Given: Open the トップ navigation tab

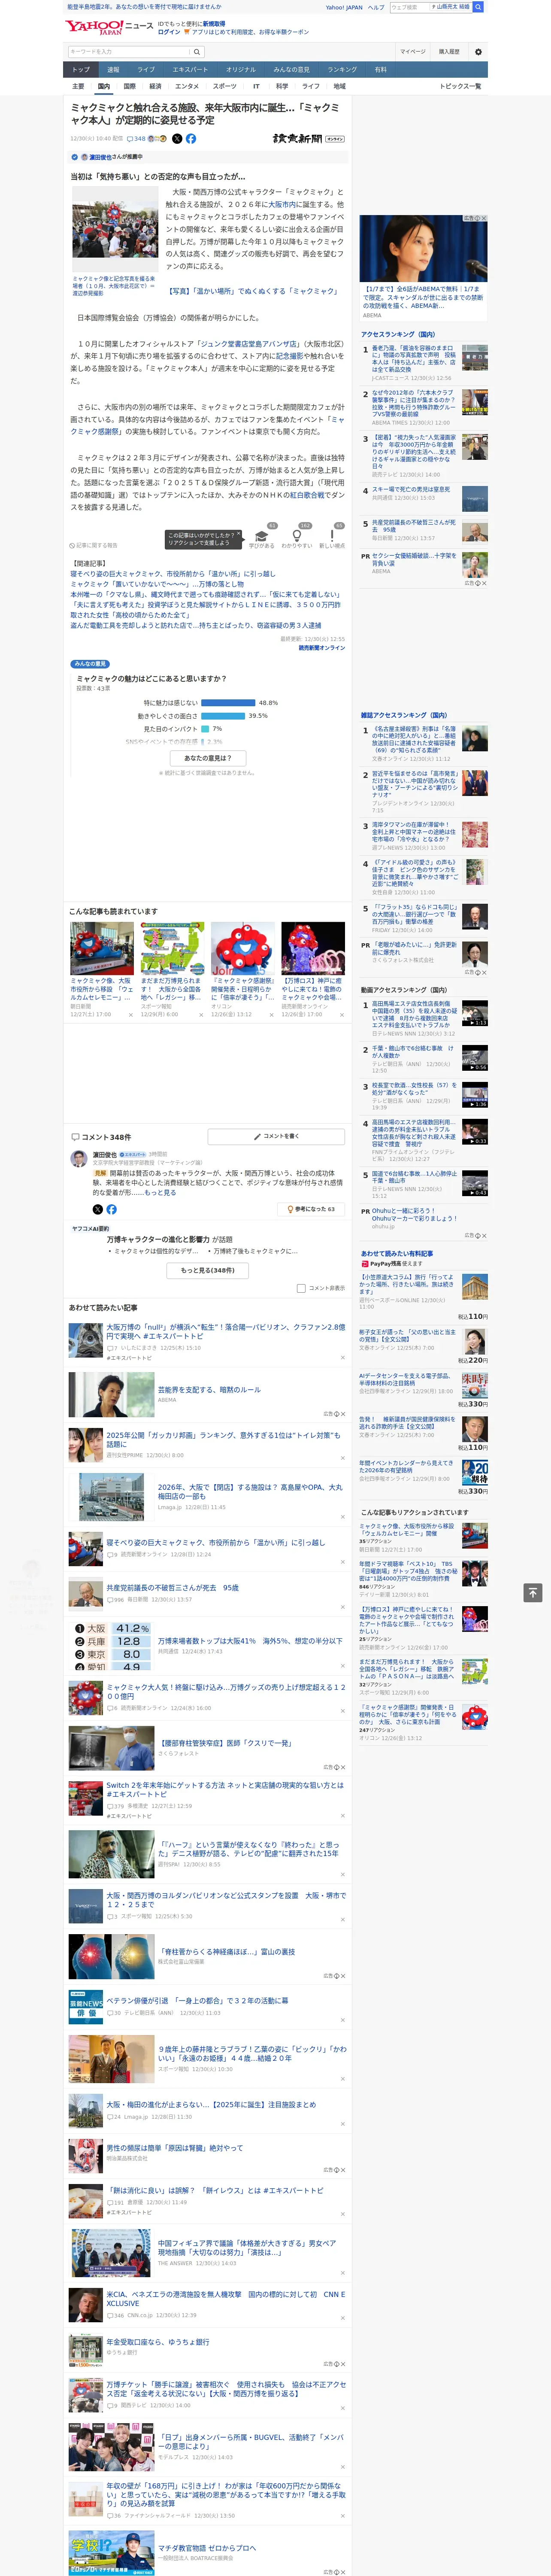Looking at the screenshot, I should (81, 70).
